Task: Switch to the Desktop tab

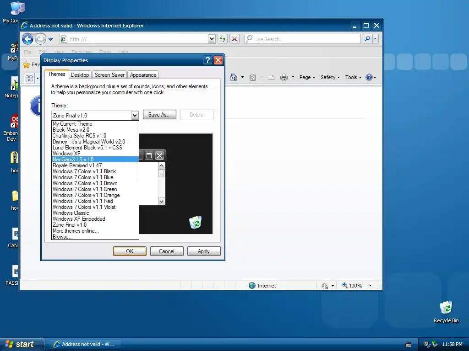Action: coord(80,75)
